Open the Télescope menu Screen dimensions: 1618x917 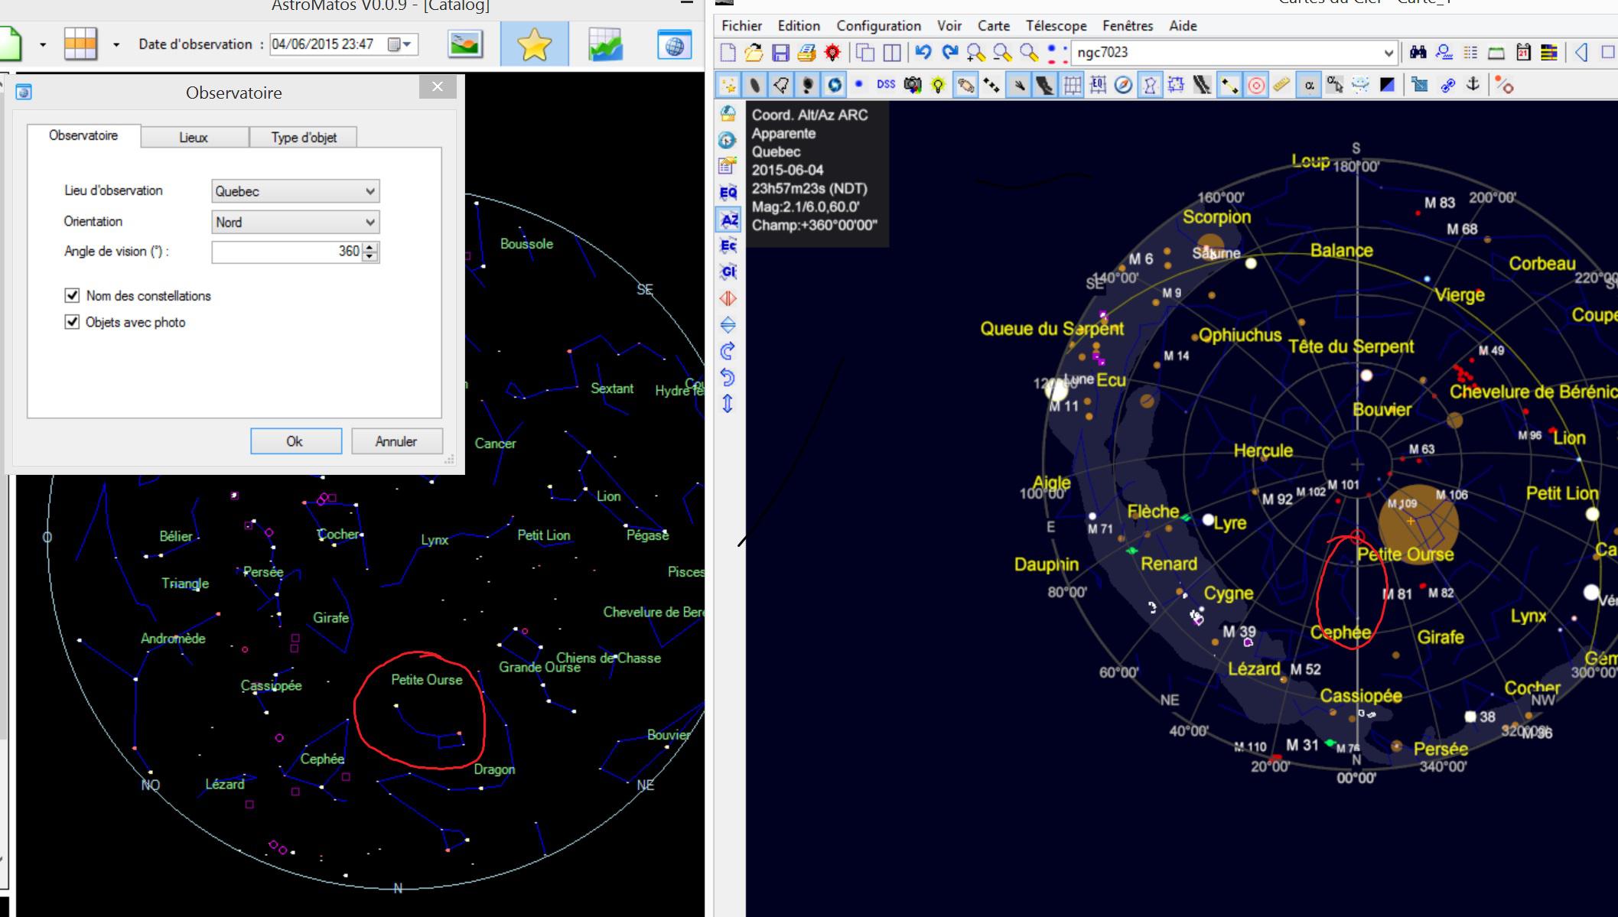1056,26
